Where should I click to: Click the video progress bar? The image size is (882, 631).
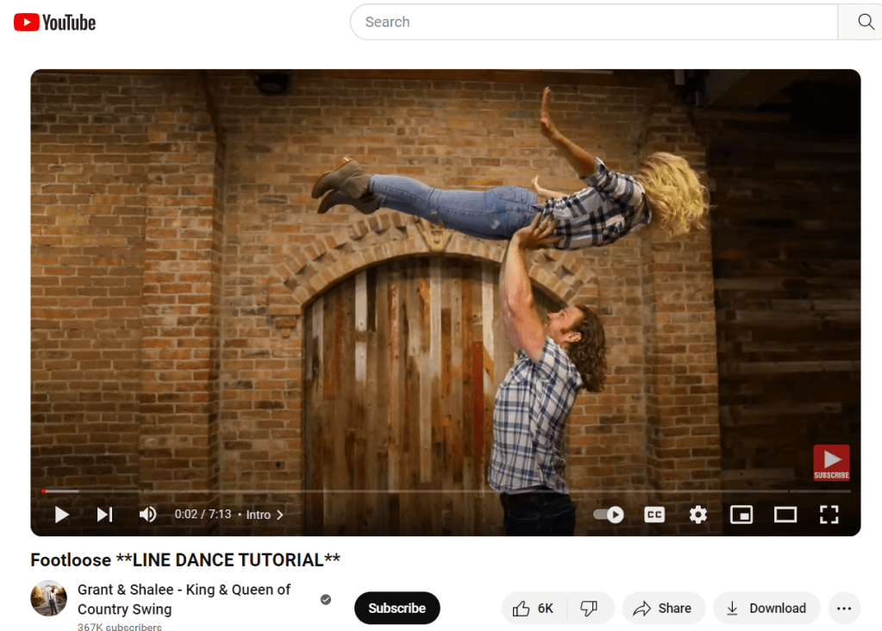coord(431,491)
